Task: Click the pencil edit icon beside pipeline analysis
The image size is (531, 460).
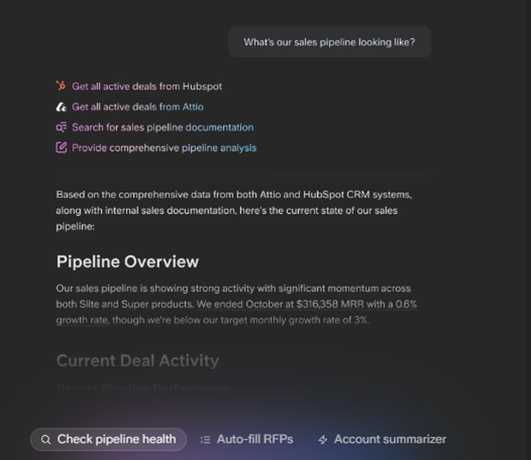Action: click(61, 148)
